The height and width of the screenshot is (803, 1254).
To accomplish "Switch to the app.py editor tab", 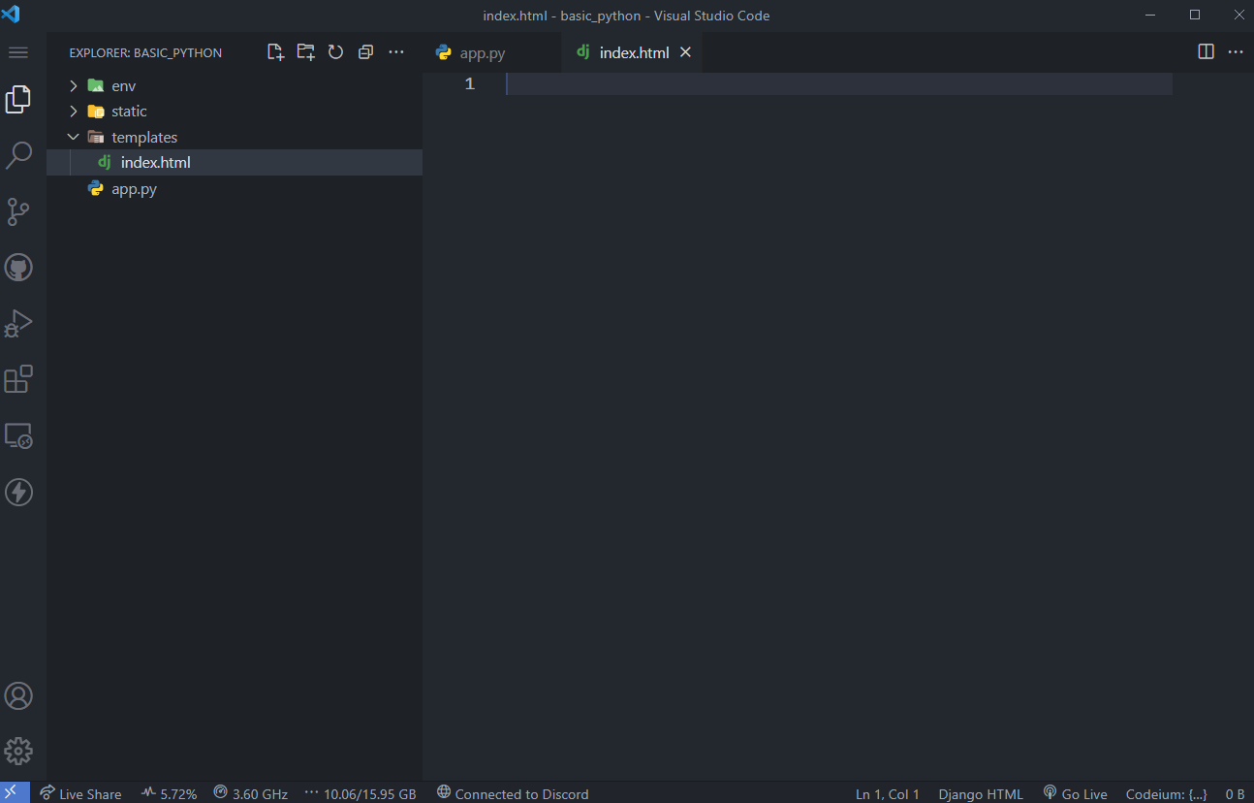I will coord(492,52).
